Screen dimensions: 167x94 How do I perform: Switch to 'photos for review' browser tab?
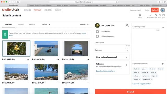[x=68, y=5]
